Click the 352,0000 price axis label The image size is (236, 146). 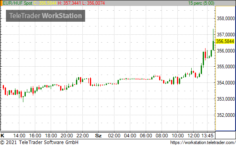coord(226,115)
